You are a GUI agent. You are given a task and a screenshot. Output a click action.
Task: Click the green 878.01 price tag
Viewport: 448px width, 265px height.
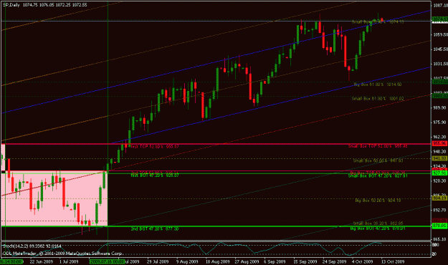pyautogui.click(x=439, y=226)
